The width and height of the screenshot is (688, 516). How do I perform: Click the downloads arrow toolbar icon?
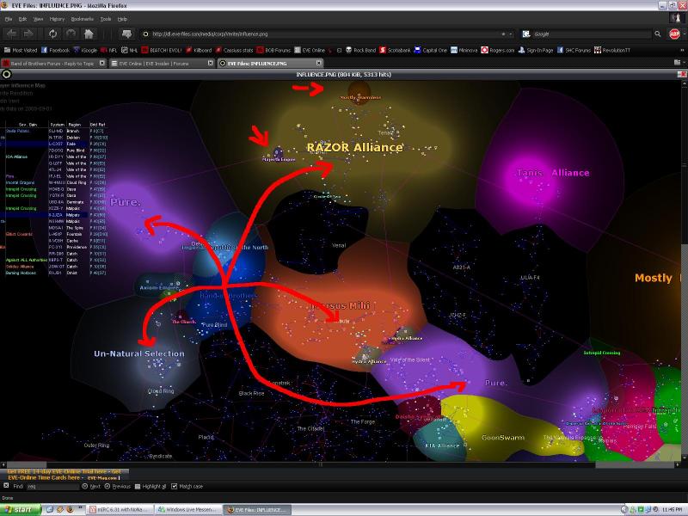pos(126,34)
